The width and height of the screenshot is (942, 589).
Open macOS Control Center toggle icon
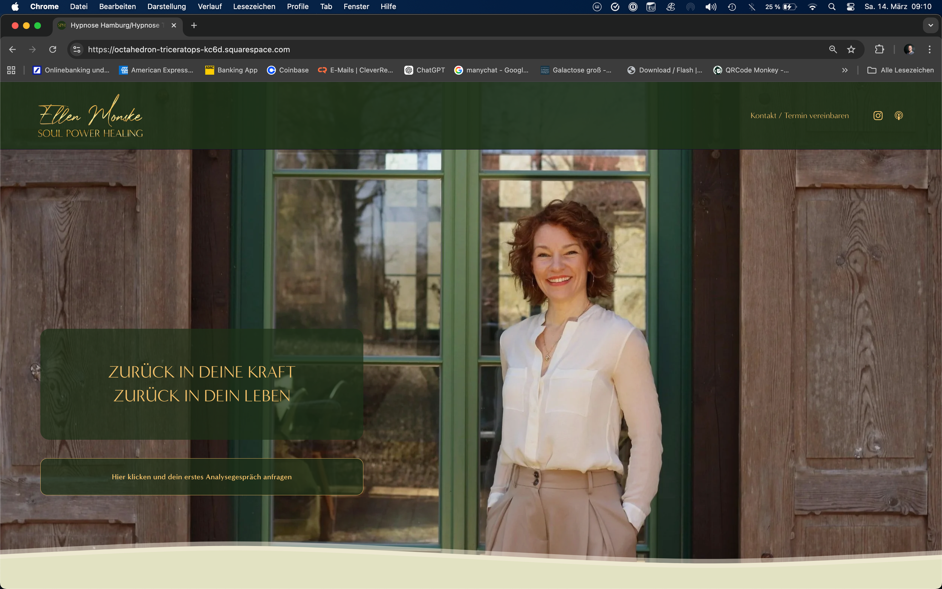(850, 7)
